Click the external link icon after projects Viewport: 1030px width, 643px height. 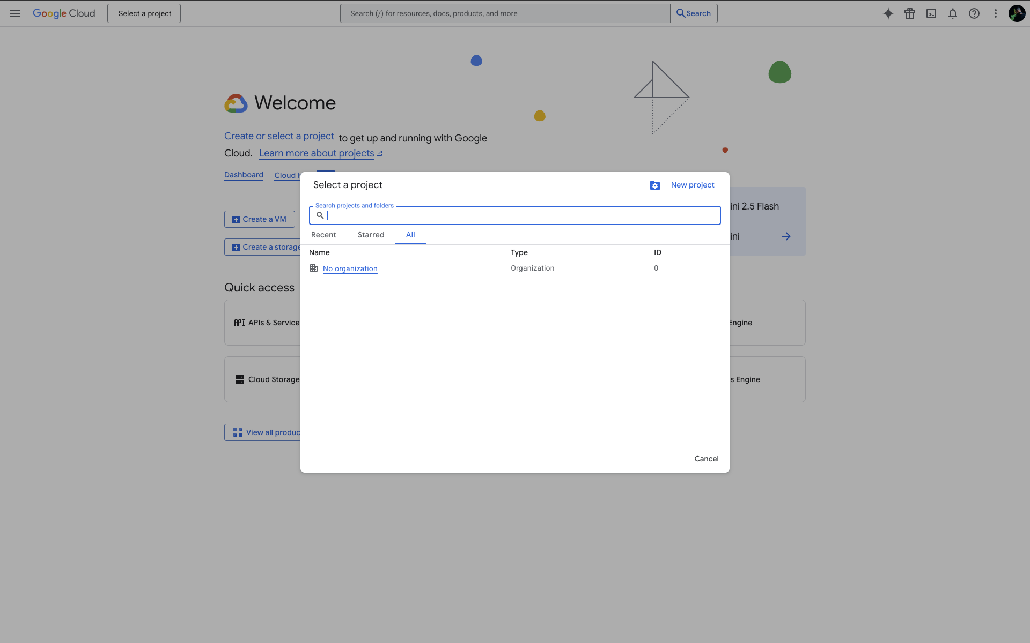click(379, 153)
